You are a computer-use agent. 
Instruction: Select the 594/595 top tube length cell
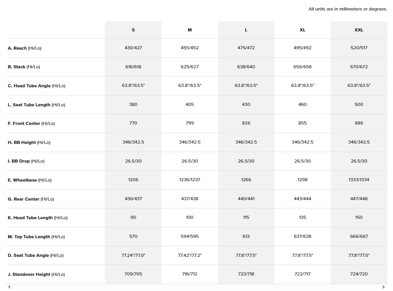tap(190, 236)
